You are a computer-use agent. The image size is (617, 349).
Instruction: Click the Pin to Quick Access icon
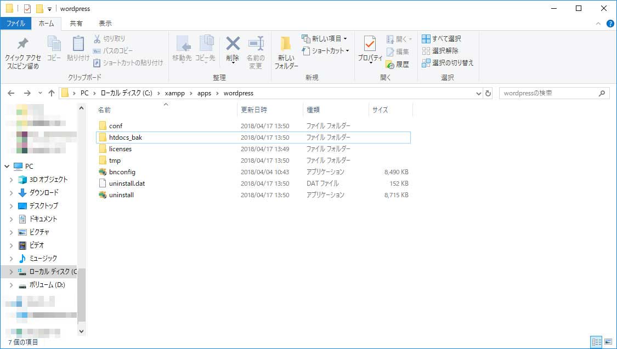pos(22,53)
